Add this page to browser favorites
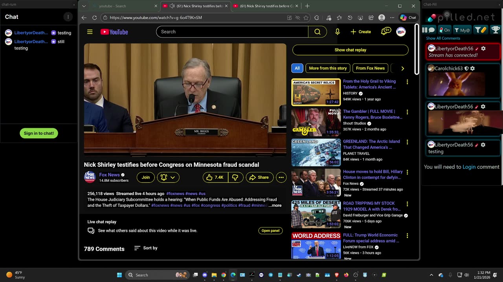503x282 pixels. (x=306, y=18)
